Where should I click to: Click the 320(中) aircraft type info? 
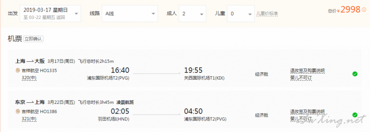[29, 78]
